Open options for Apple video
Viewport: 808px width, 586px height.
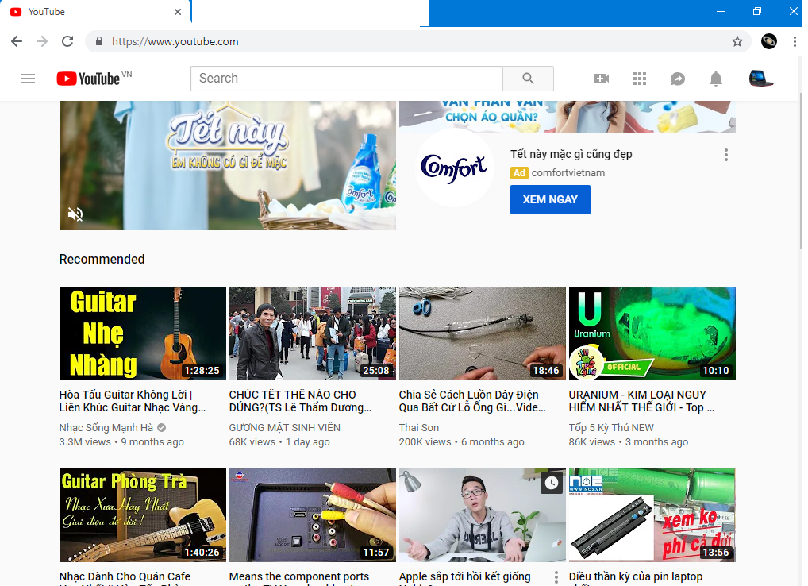click(x=556, y=577)
